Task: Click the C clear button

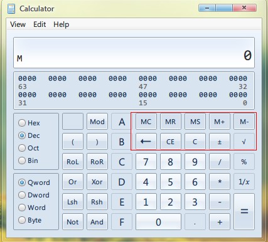Action: [195, 142]
